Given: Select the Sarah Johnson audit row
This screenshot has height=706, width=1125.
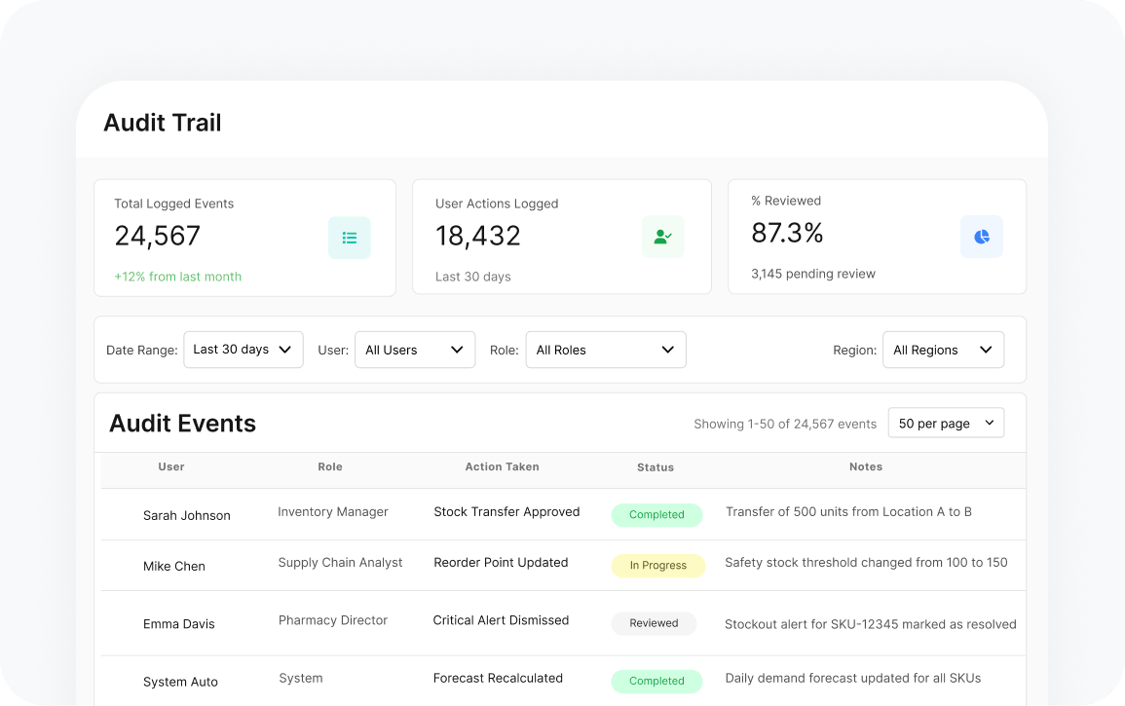Looking at the screenshot, I should click(x=187, y=515).
